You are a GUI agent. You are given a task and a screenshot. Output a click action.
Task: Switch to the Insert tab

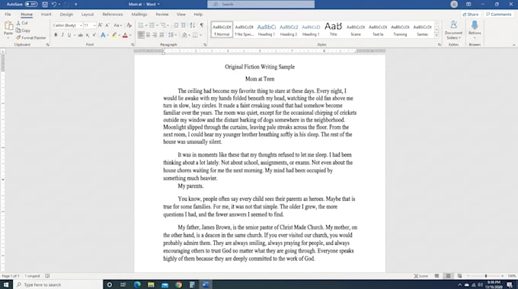[x=46, y=14]
